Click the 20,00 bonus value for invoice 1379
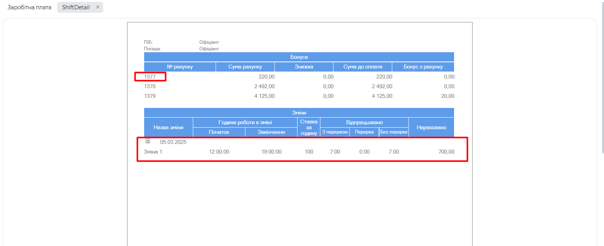Viewport: 604px width, 246px height. click(447, 96)
